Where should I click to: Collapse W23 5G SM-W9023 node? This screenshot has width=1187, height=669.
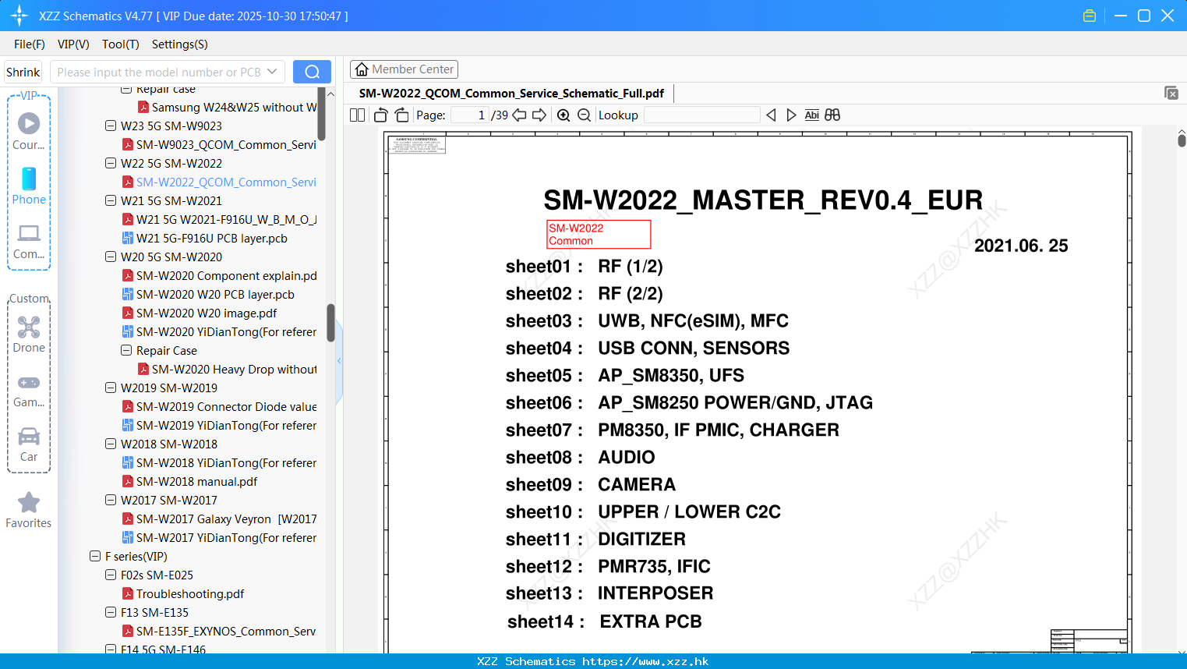coord(111,126)
